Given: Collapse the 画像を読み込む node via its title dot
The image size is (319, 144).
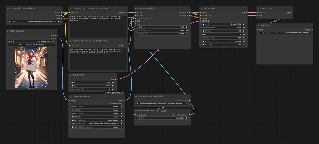Looking at the screenshot, I should [x=8, y=31].
